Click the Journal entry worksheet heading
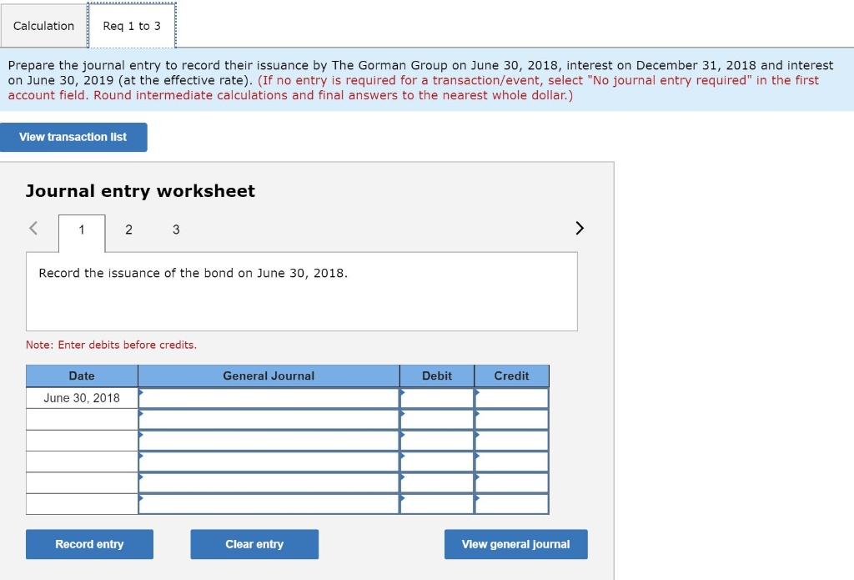The width and height of the screenshot is (854, 580). point(140,191)
